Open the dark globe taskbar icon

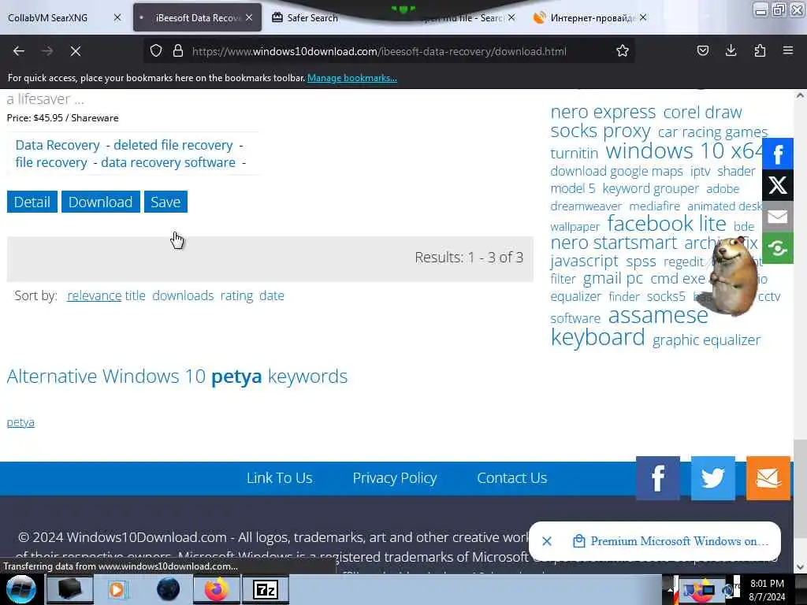click(x=168, y=589)
